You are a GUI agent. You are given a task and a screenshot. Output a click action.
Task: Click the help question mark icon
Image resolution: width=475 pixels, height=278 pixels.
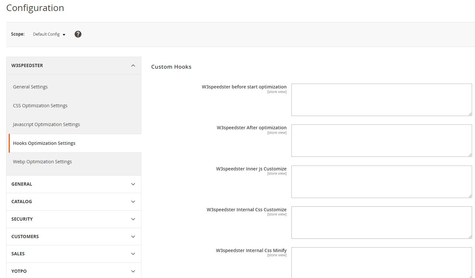coord(78,34)
